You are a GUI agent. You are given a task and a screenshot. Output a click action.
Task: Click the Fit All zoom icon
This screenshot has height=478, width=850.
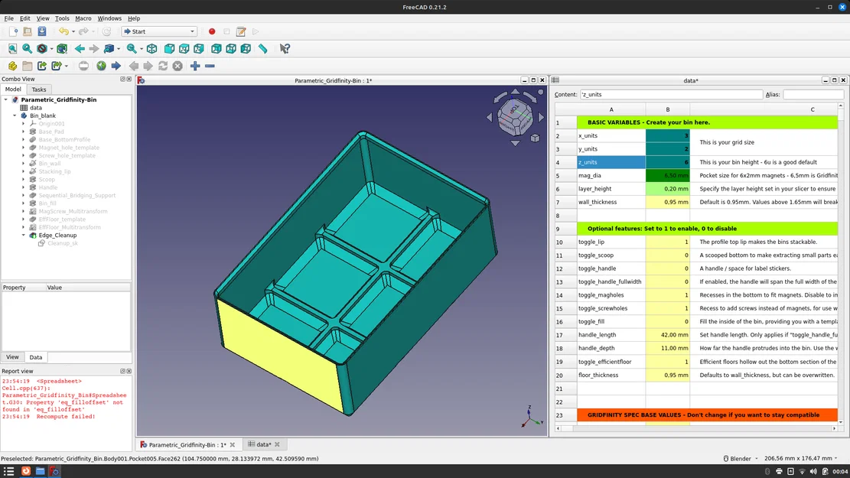11,48
